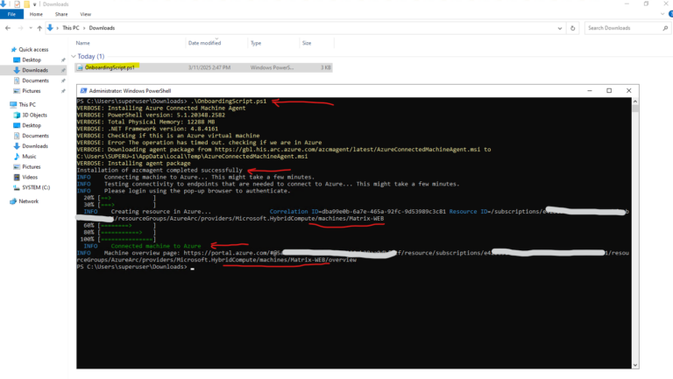The image size is (673, 379).
Task: Select Quick access in navigation pane
Action: 33,49
